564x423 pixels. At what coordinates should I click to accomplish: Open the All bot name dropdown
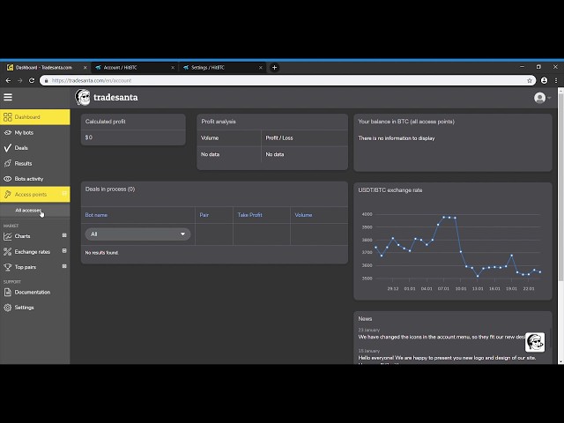(137, 234)
